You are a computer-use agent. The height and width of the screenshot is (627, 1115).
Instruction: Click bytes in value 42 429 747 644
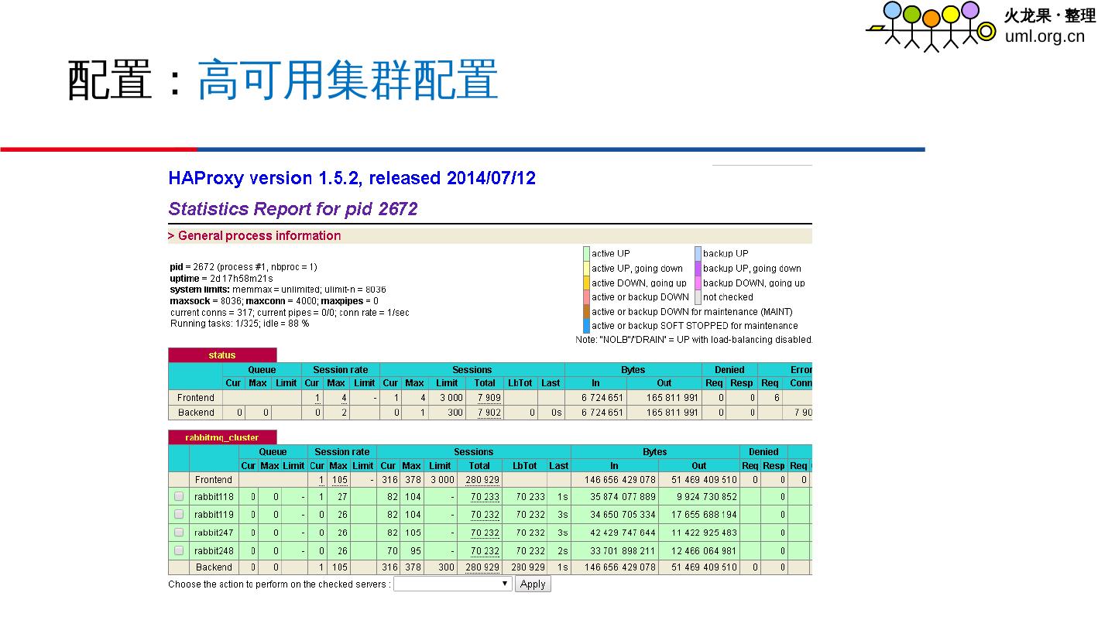[623, 533]
